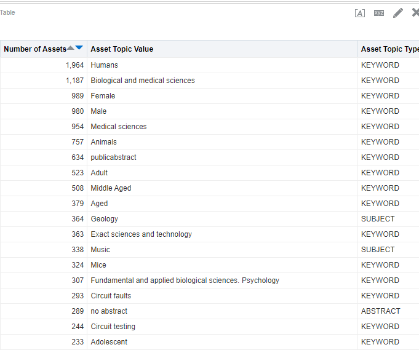Screen dimensions: 419x350
Task: Select the SUBJECT type cell in the Music row
Action: tap(378, 250)
